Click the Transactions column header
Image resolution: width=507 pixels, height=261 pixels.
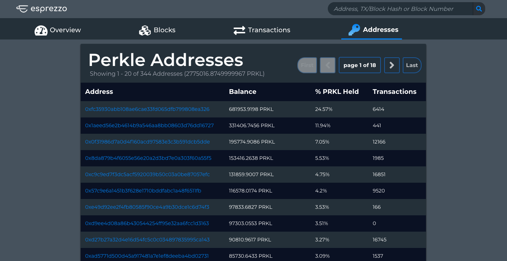click(394, 92)
